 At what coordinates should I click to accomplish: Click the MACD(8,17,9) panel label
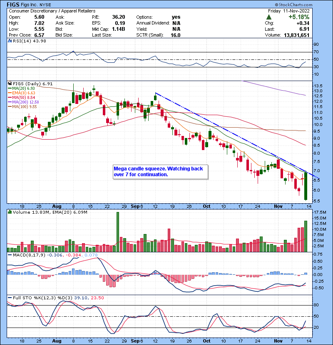(29, 255)
